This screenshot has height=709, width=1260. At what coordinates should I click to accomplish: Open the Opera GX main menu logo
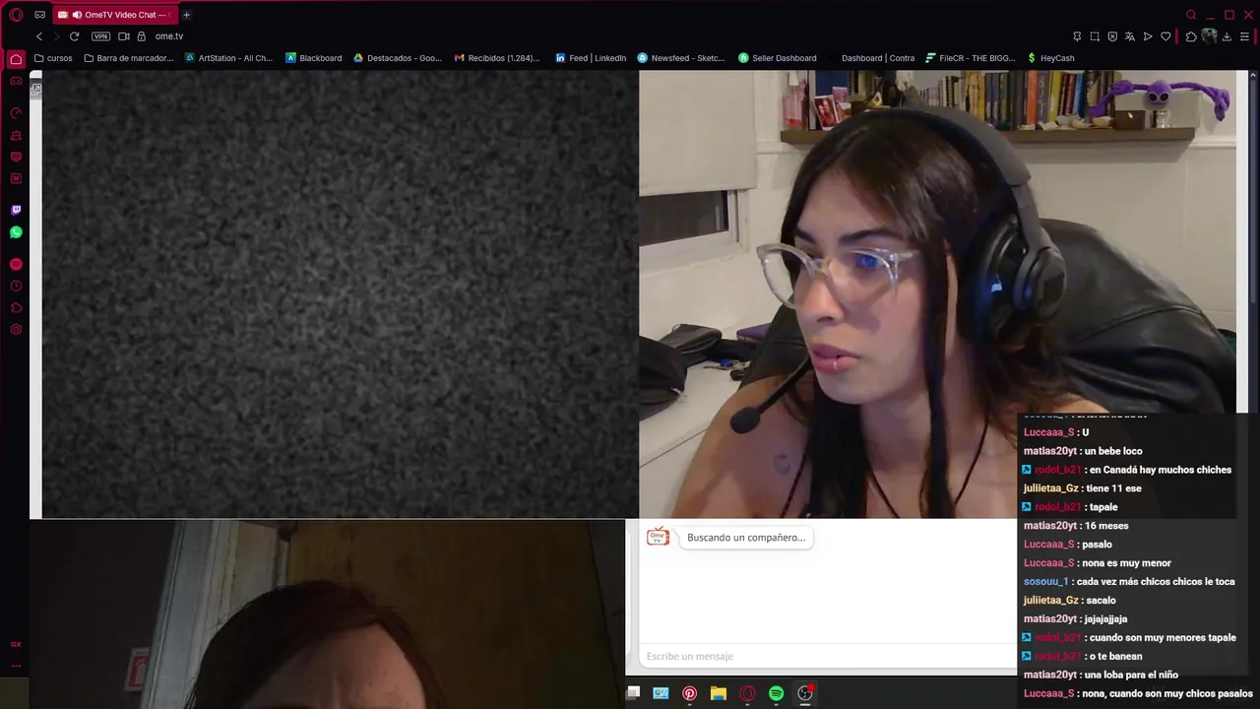tap(16, 15)
